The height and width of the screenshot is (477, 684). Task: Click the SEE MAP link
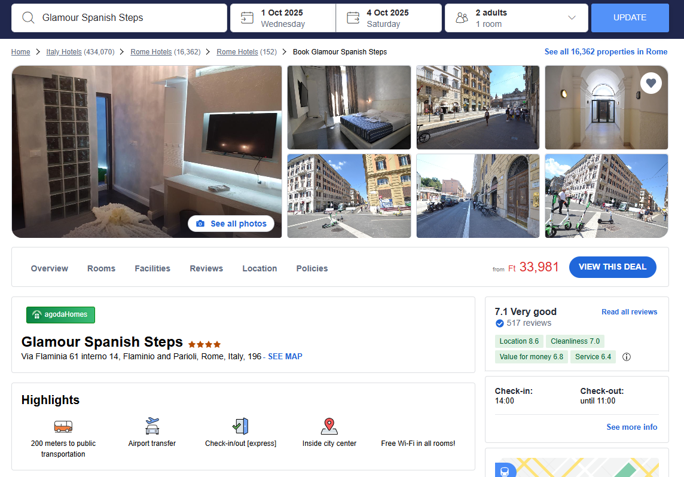(285, 356)
